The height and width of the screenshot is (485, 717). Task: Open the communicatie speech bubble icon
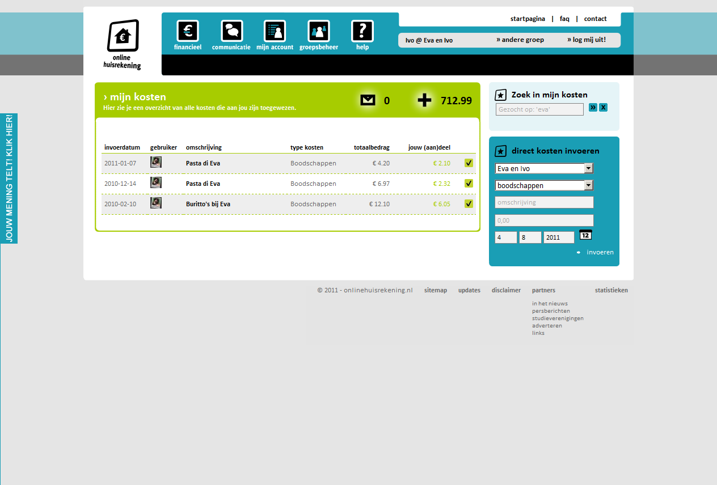231,31
